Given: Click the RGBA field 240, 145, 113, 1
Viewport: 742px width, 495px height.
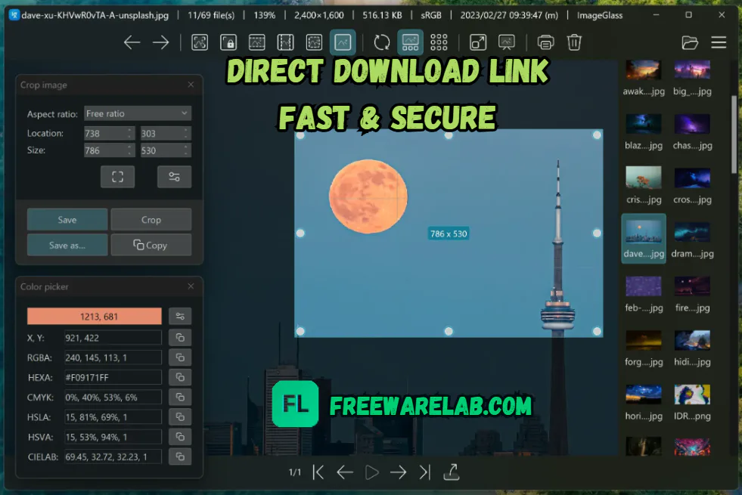Looking at the screenshot, I should coord(113,357).
